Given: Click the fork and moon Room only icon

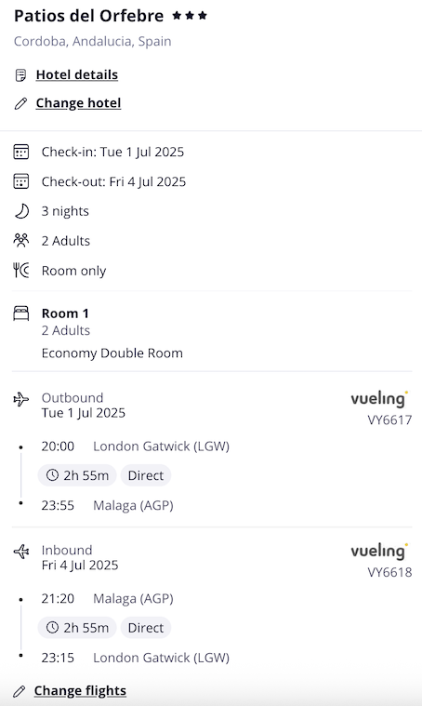Looking at the screenshot, I should 21,270.
